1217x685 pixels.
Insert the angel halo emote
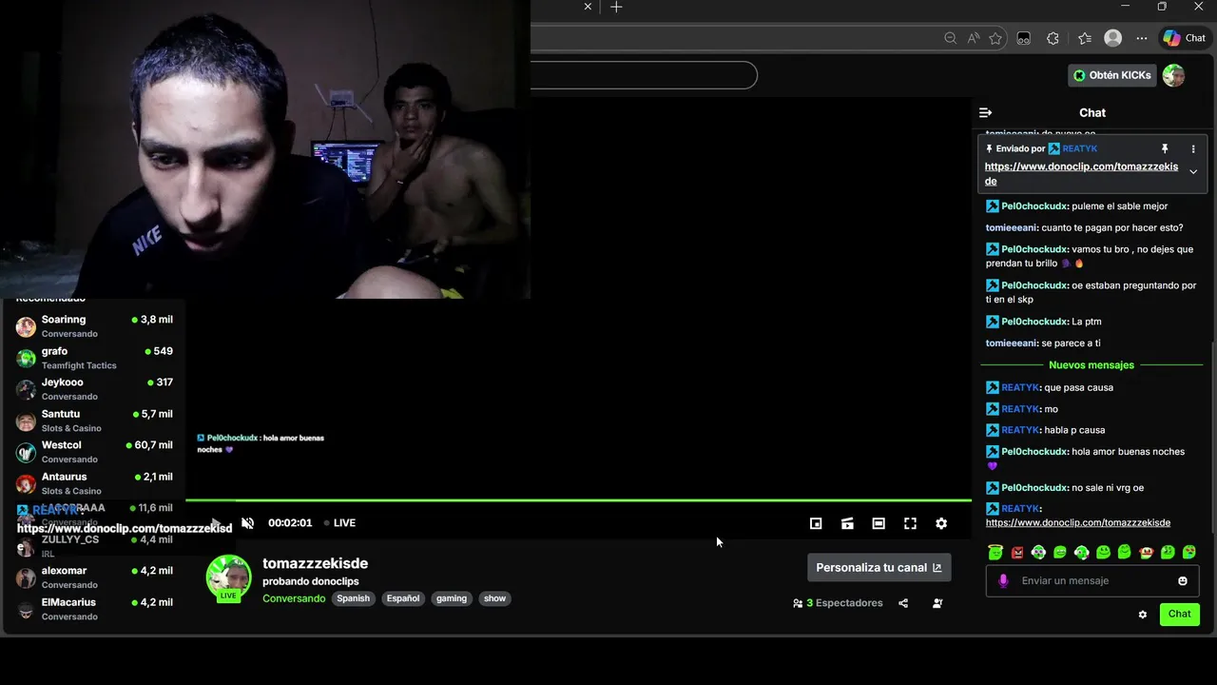point(995,552)
